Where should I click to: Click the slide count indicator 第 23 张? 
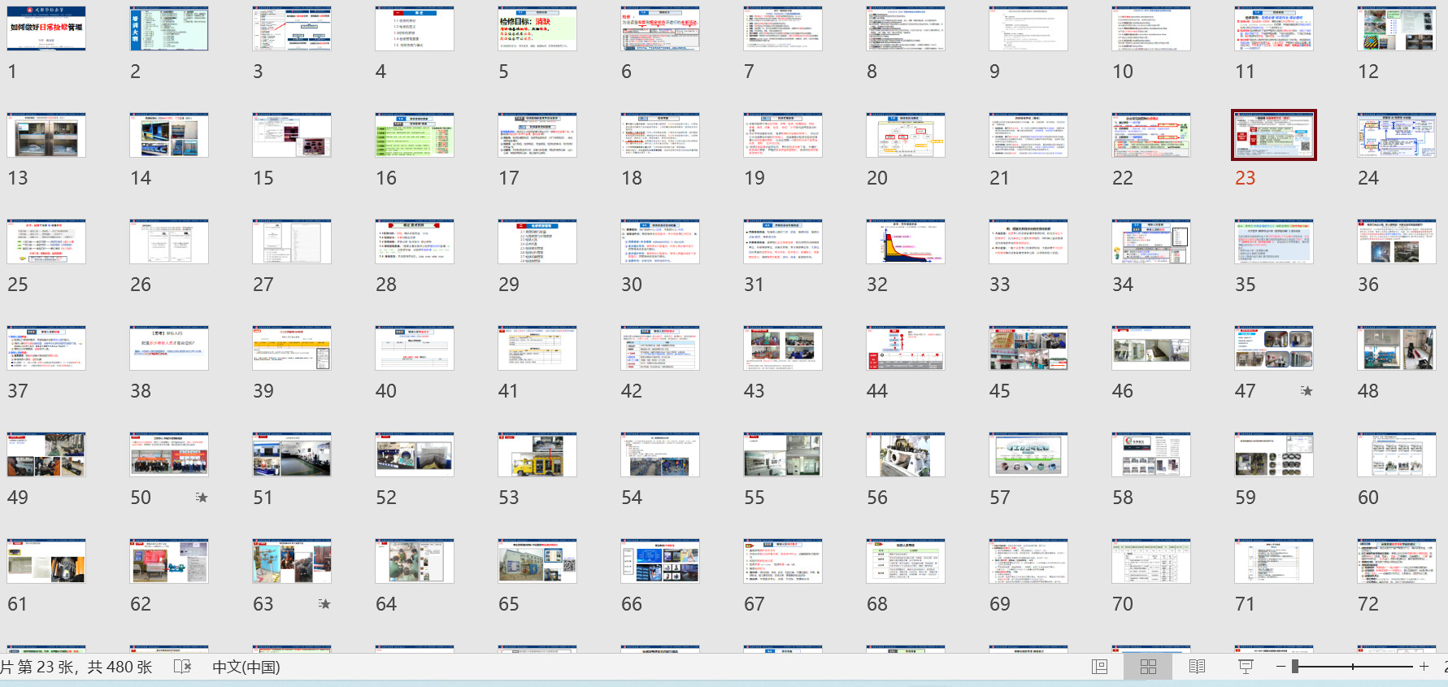pyautogui.click(x=77, y=667)
